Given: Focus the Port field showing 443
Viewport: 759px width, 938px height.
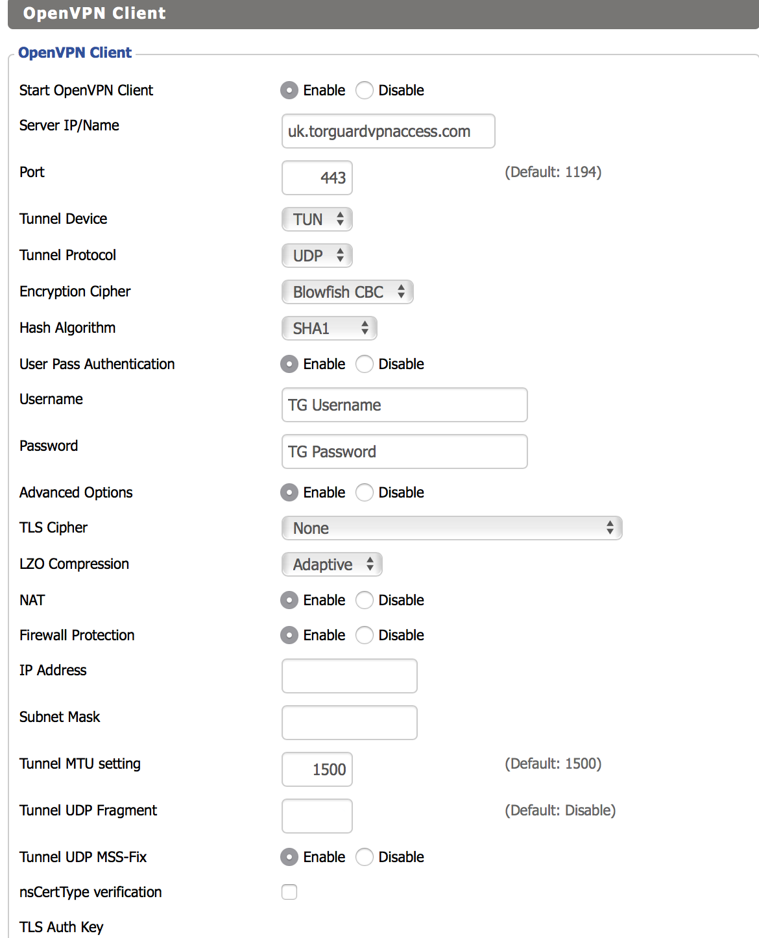Looking at the screenshot, I should tap(317, 178).
